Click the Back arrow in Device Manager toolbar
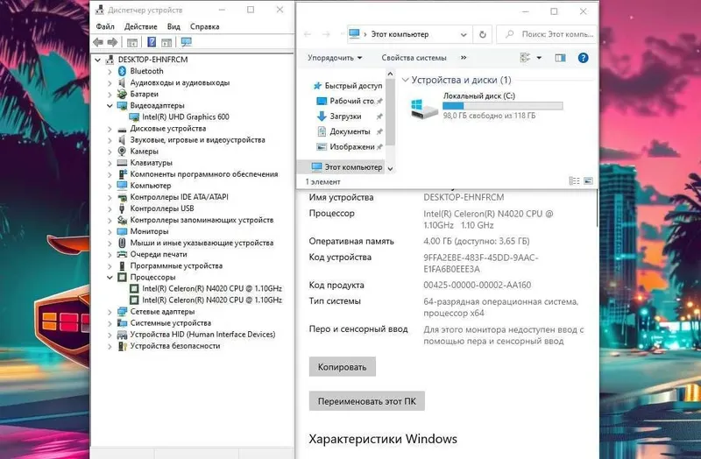 pyautogui.click(x=98, y=42)
